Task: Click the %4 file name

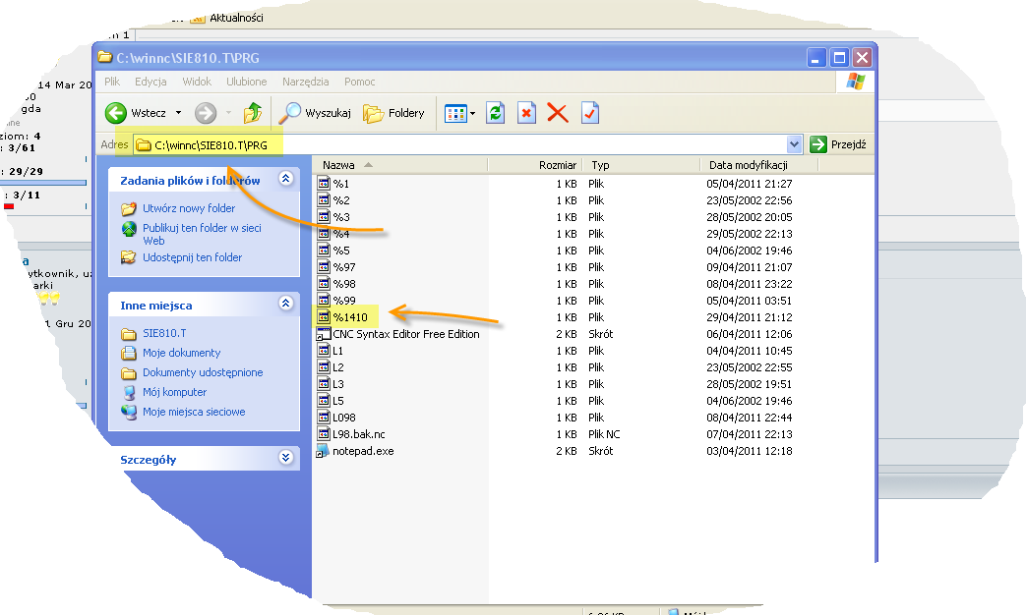Action: (341, 234)
